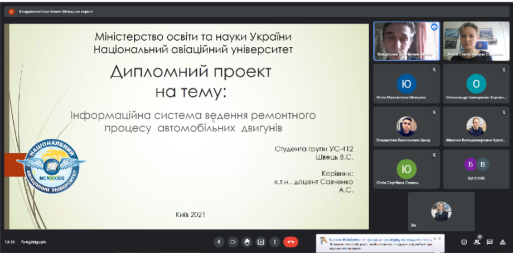The height and width of the screenshot is (253, 513).
Task: Click the red presenting indicator icon
Action: click(x=12, y=12)
